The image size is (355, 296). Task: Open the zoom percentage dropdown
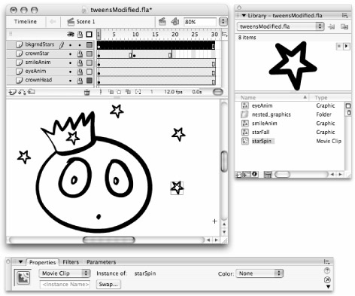(x=223, y=22)
